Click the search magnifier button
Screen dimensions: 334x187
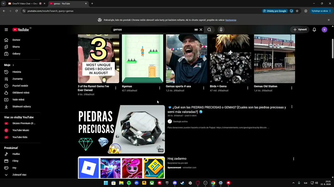coord(209,30)
